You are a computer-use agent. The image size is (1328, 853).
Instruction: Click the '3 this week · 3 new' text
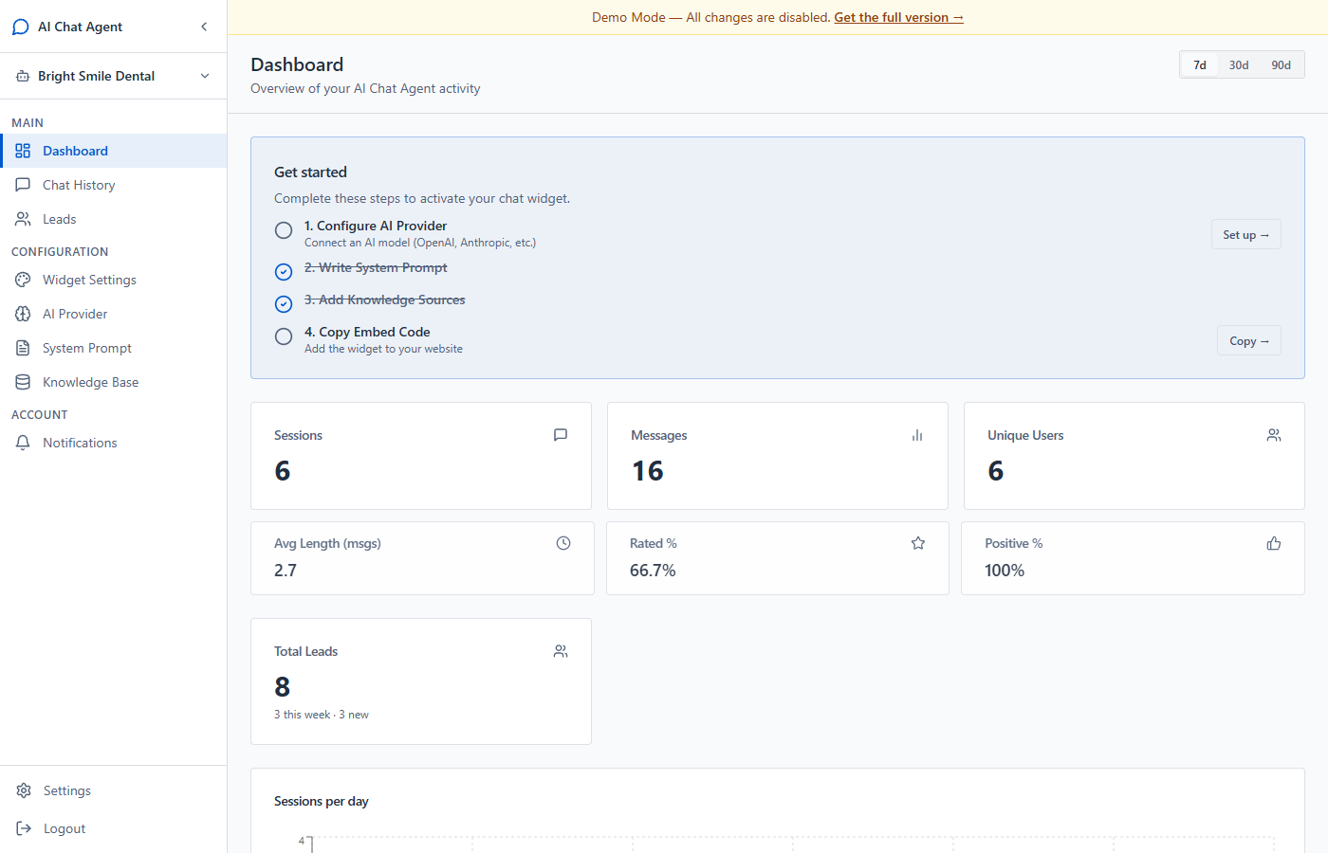click(x=322, y=715)
